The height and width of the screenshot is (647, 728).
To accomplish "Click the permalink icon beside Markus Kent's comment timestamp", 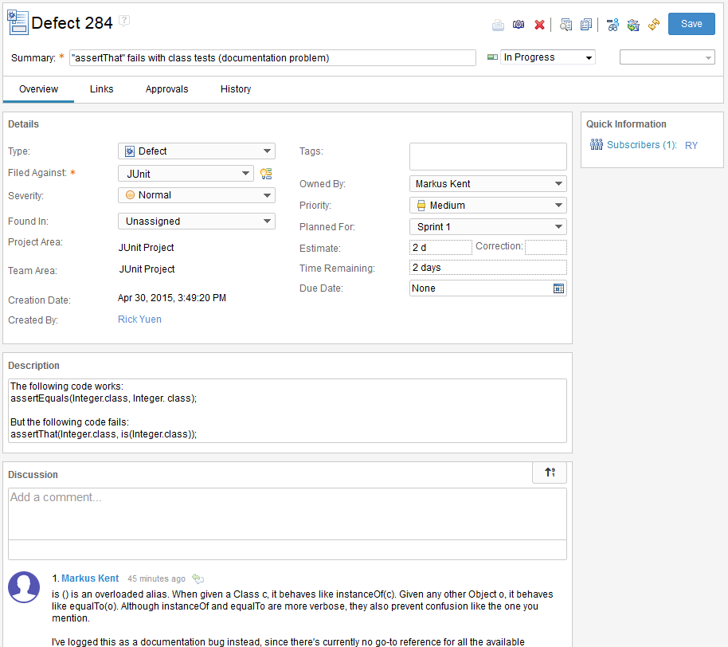I will pos(198,578).
